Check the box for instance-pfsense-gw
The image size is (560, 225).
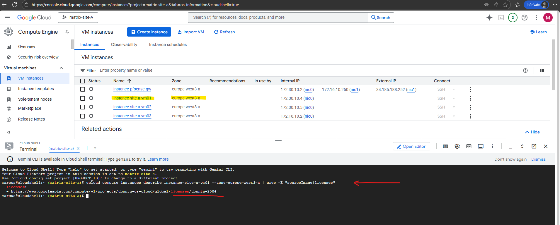pyautogui.click(x=83, y=89)
